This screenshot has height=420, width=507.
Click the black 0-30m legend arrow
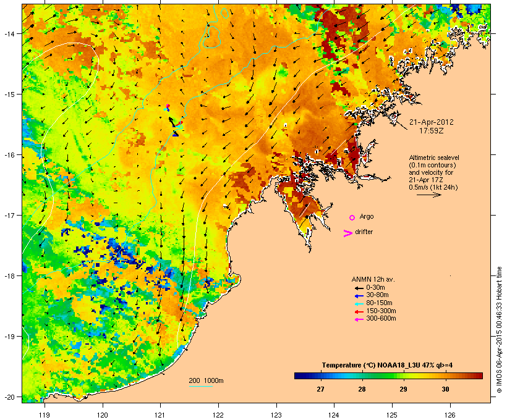coord(359,288)
